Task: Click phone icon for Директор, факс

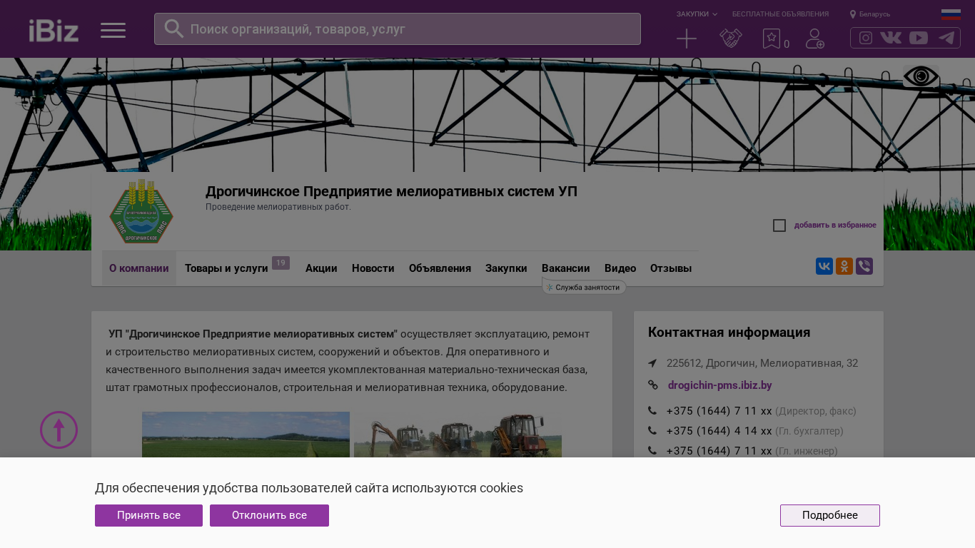Action: point(652,411)
